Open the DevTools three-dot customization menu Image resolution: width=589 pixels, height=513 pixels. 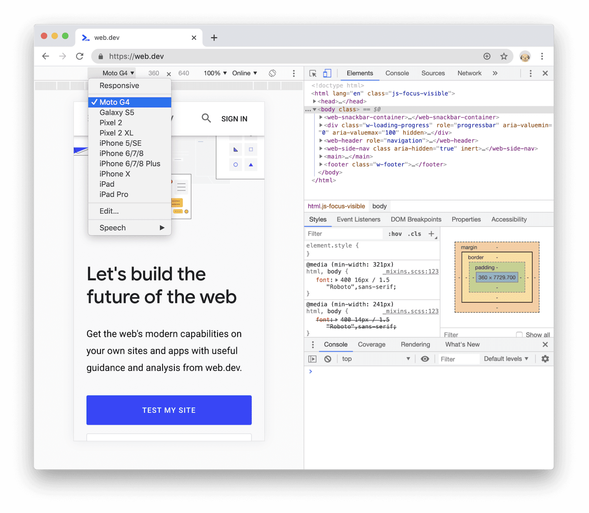[530, 73]
